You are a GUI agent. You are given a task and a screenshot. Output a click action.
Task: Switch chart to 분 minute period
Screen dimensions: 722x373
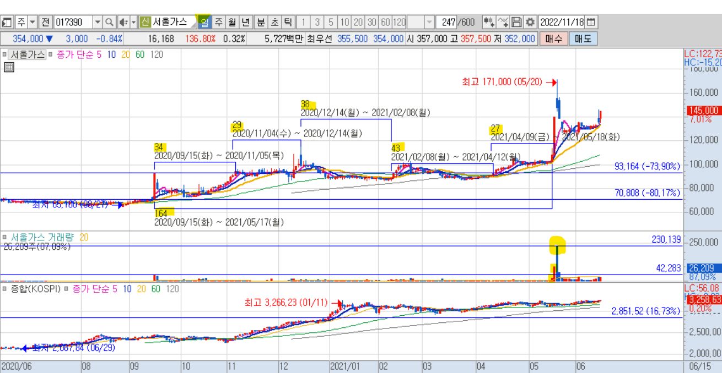point(261,22)
